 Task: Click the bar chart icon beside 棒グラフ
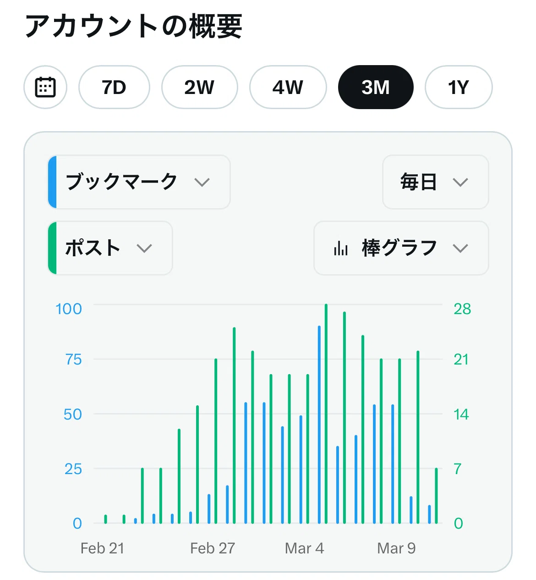(341, 248)
